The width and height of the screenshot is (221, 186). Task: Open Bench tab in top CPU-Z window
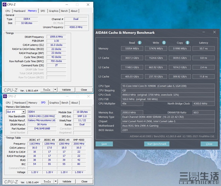click(x=64, y=11)
